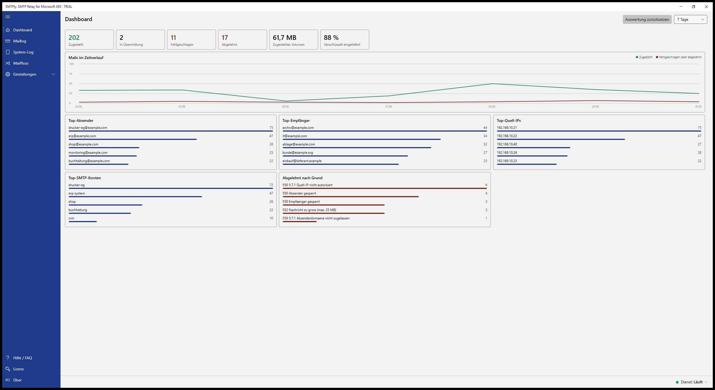Click the Mailfluss shuffle icon
Screen dimensions: 715x390
pos(8,63)
